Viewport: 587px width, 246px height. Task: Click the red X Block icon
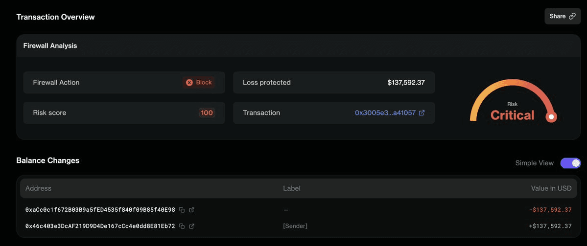point(189,83)
